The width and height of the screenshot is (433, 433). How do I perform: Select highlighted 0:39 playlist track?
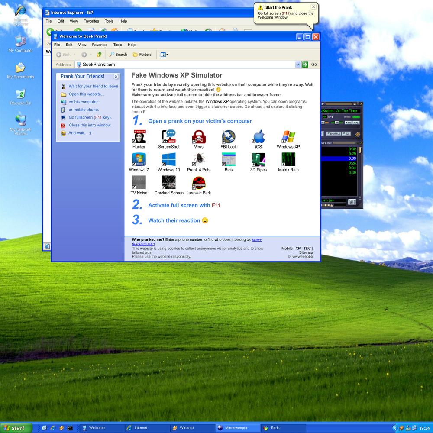point(339,158)
